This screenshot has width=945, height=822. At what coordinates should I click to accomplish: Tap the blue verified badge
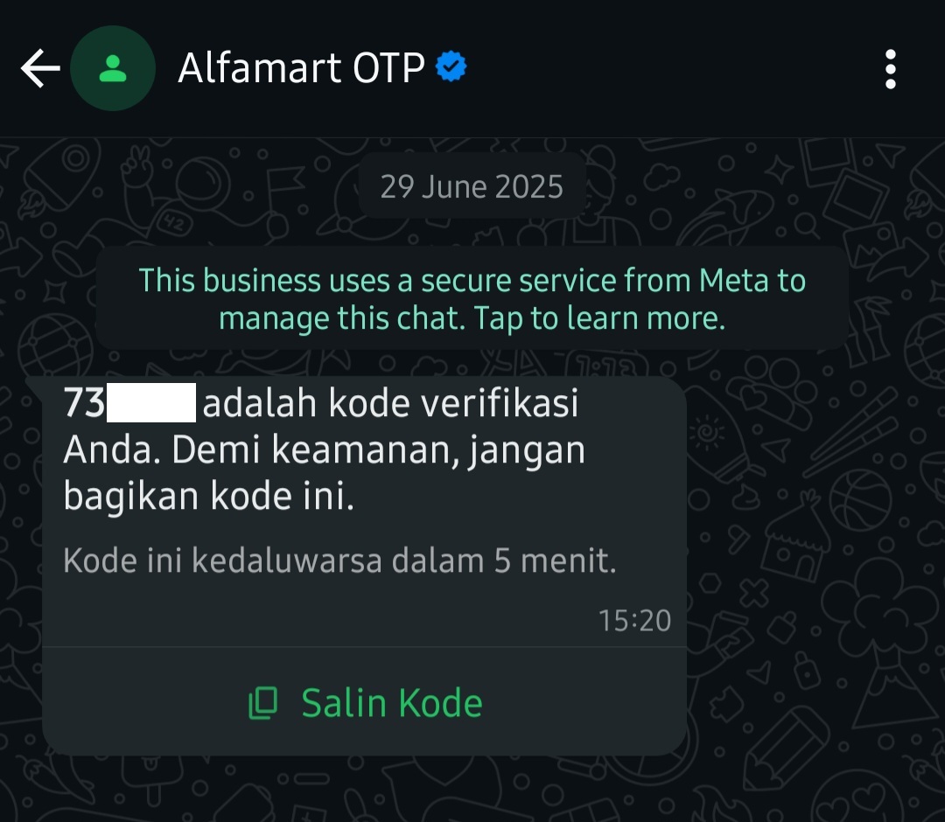[x=451, y=66]
